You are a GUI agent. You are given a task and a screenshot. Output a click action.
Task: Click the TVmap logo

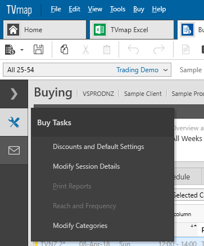19,10
